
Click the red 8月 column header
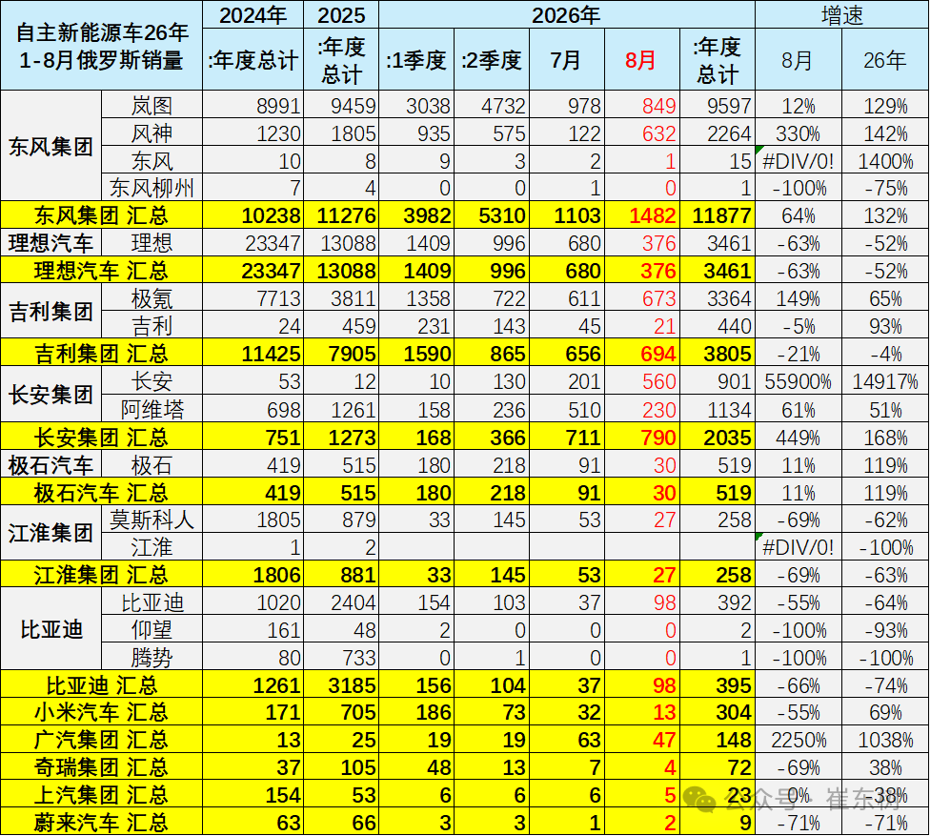click(641, 60)
